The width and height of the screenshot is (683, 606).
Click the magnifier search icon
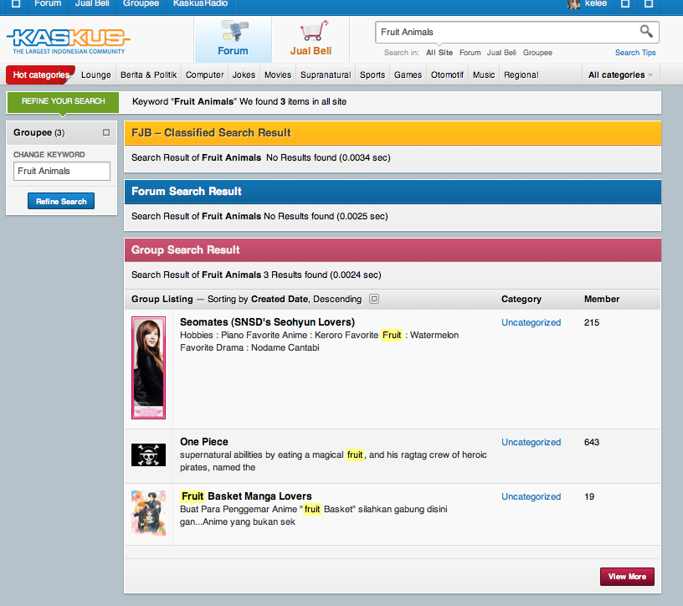[646, 31]
